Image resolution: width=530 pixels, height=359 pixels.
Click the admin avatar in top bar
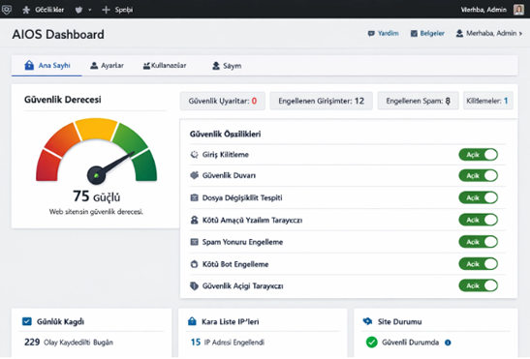tap(518, 10)
